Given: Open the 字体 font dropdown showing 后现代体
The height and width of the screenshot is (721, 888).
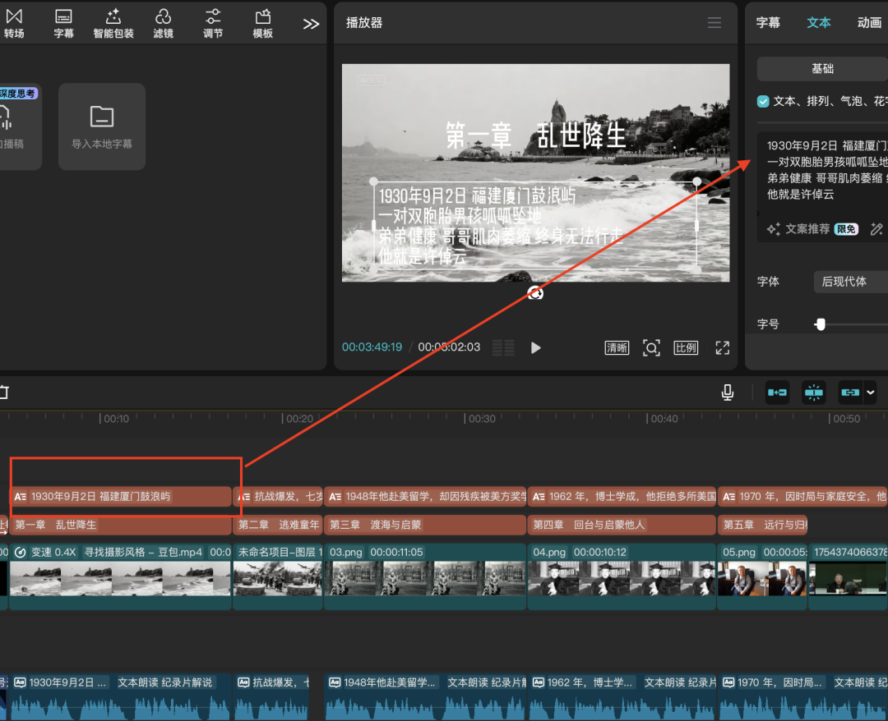Looking at the screenshot, I should pyautogui.click(x=850, y=282).
